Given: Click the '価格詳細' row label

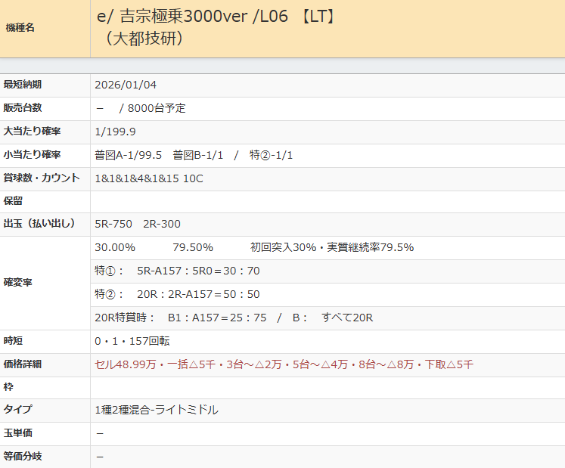Looking at the screenshot, I should (x=23, y=364).
